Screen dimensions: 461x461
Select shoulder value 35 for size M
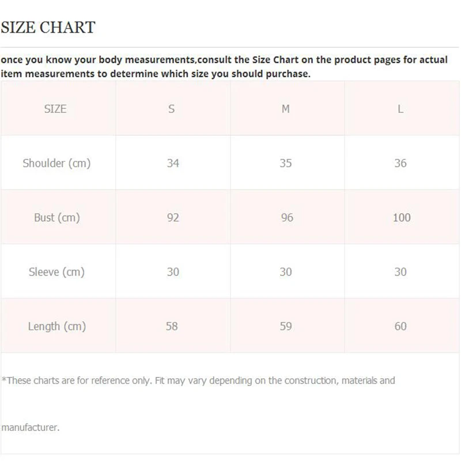[286, 163]
